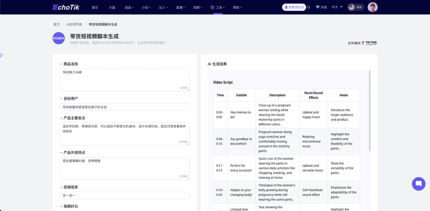
Task: Expand the 工具 tools menu
Action: (x=218, y=7)
